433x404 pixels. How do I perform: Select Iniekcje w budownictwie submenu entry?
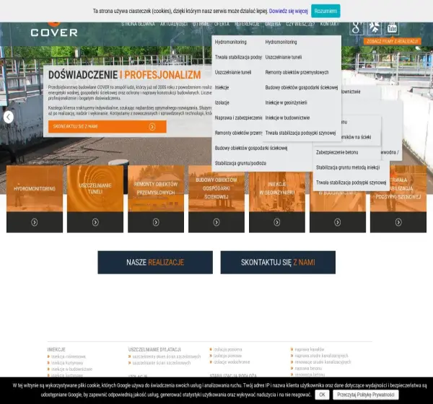287,118
